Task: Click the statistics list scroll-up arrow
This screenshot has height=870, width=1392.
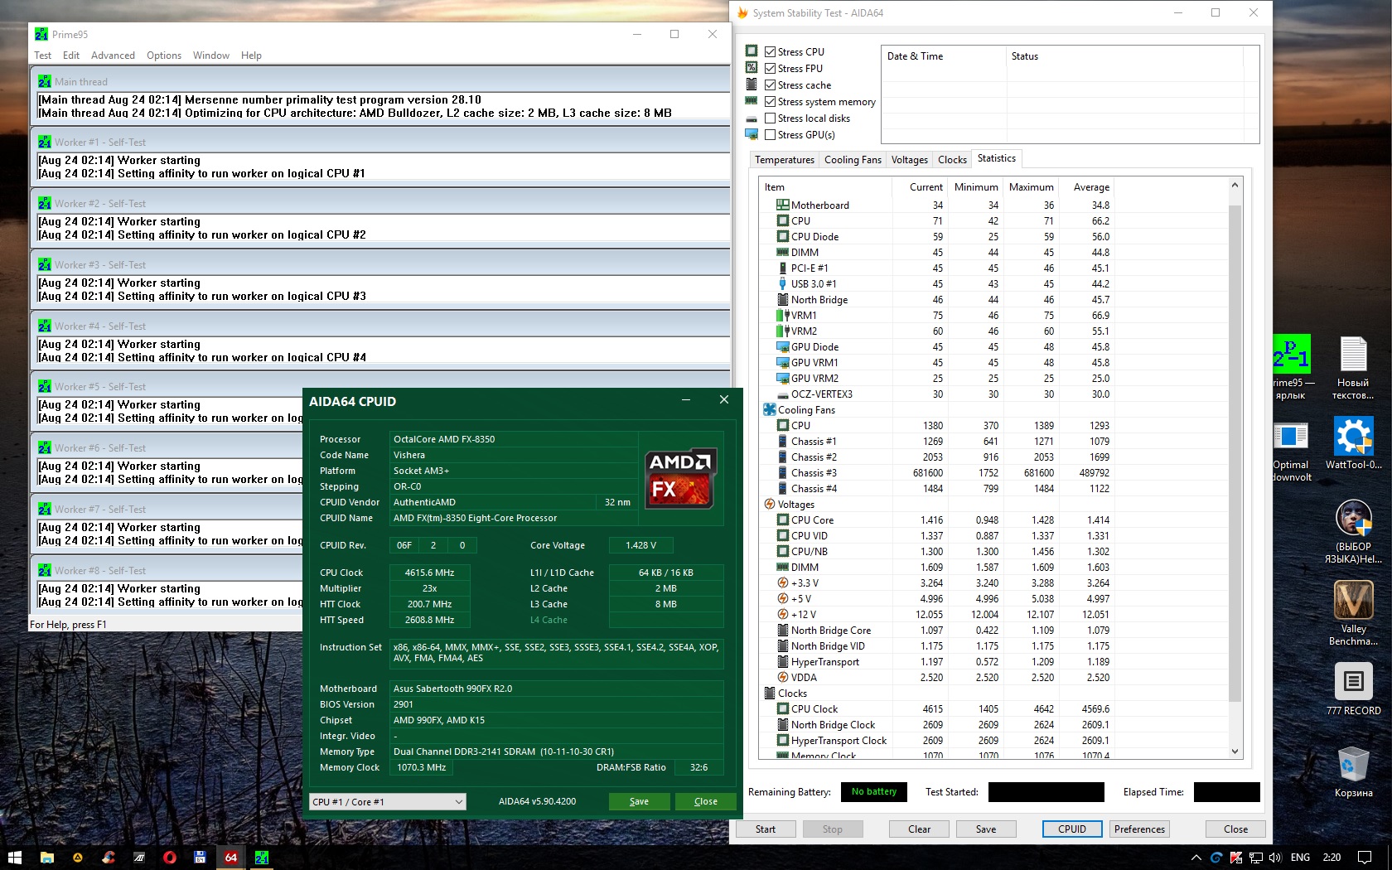Action: (1235, 186)
